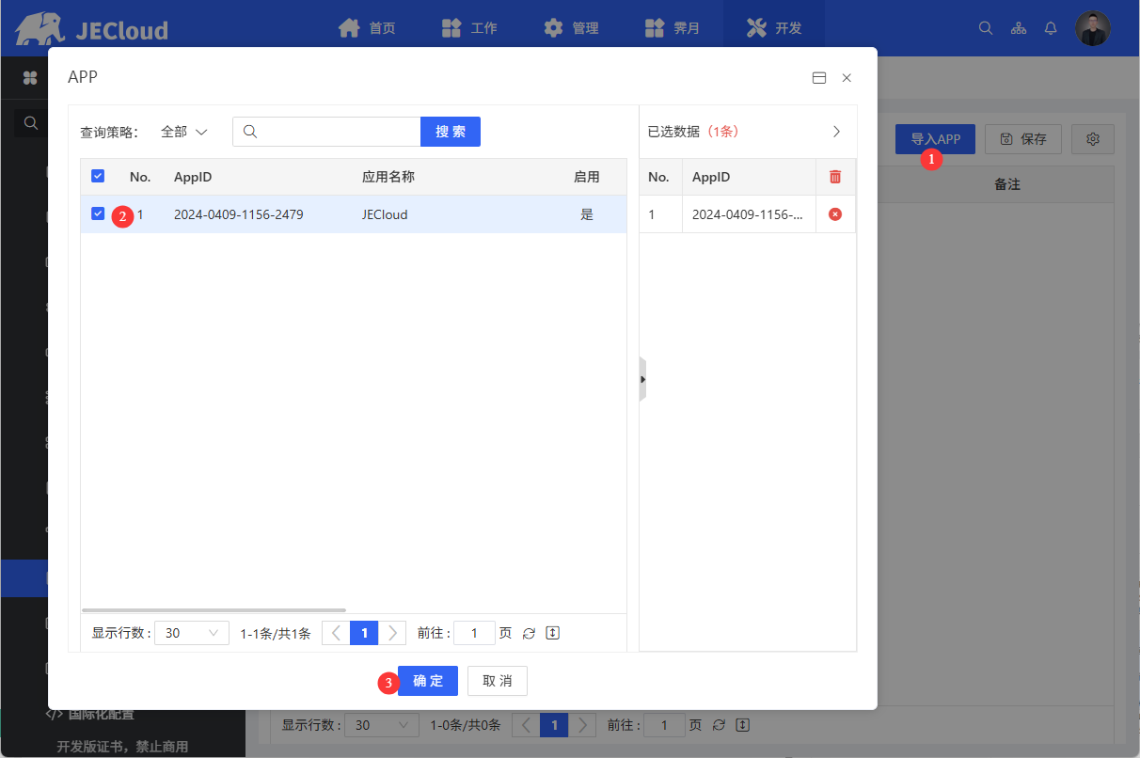Viewport: 1140px width, 758px height.
Task: Click the organization structure icon in top bar
Action: 1019,28
